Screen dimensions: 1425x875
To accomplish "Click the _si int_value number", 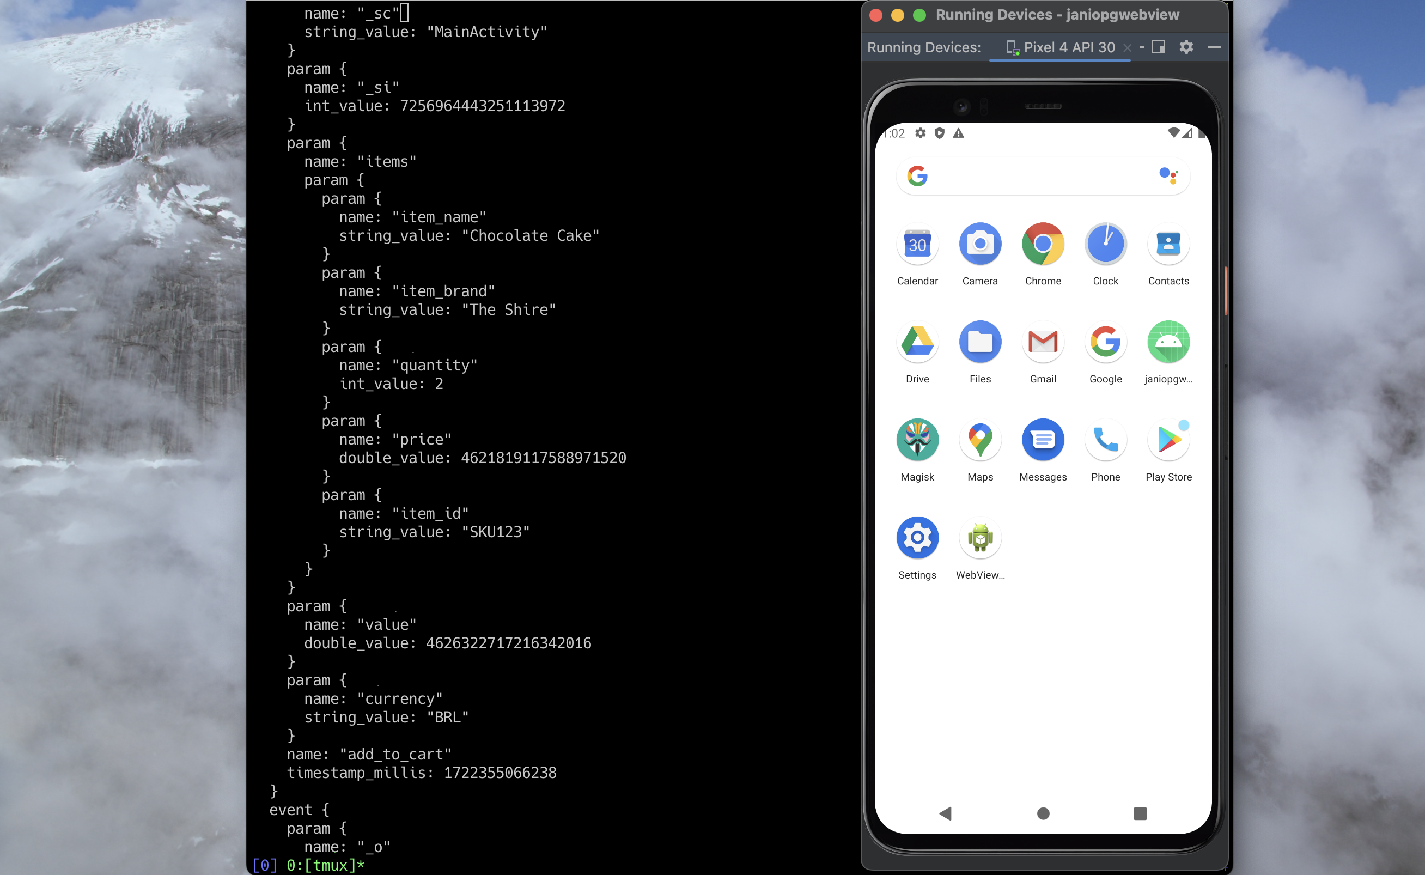I will click(x=483, y=106).
